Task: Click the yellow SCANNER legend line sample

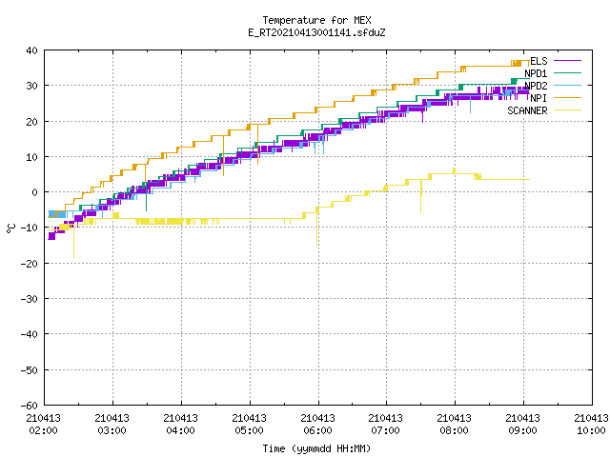Action: coord(567,110)
